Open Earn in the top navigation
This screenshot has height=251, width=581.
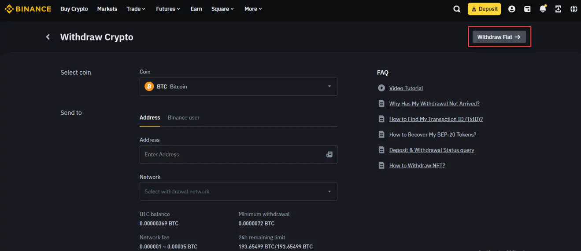pos(196,9)
